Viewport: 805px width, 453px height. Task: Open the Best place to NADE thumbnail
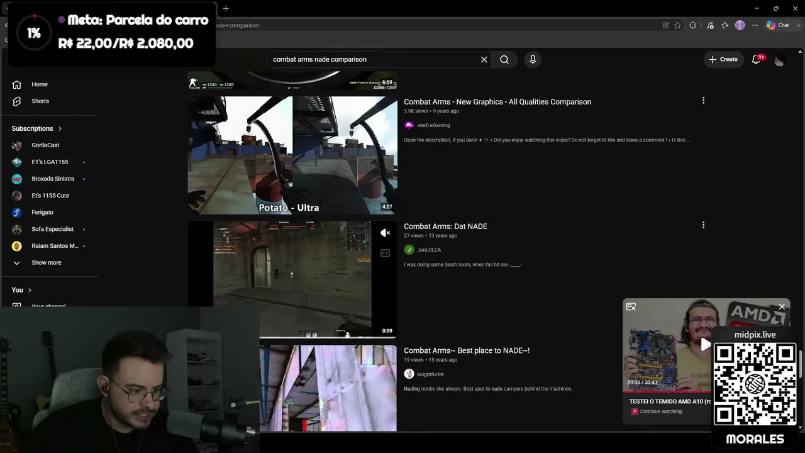pyautogui.click(x=328, y=388)
